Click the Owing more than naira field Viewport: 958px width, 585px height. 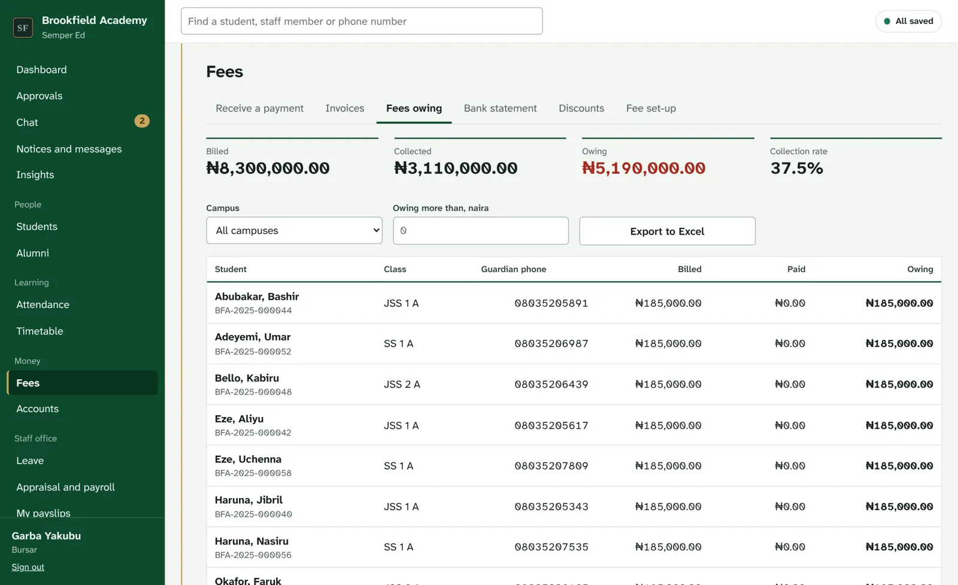480,230
